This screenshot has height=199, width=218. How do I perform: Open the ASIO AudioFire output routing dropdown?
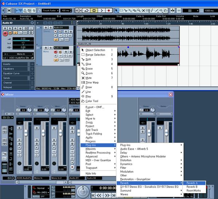point(18,58)
